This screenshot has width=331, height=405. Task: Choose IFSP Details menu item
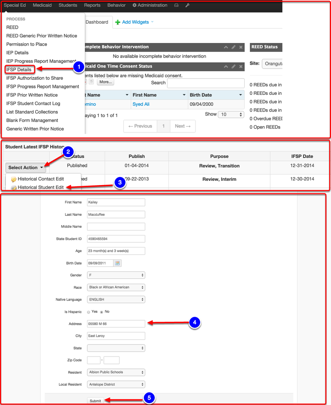point(19,70)
